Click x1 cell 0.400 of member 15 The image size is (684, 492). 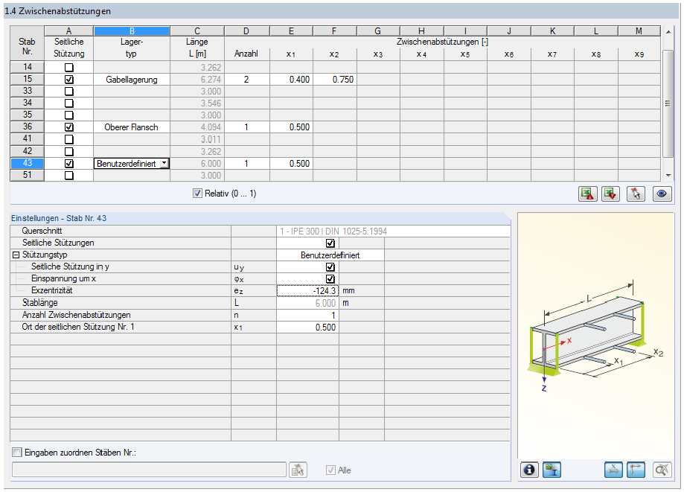pyautogui.click(x=292, y=80)
